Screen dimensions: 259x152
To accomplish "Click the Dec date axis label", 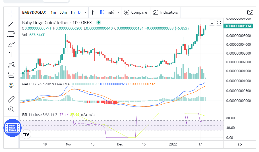I will 120,144.
